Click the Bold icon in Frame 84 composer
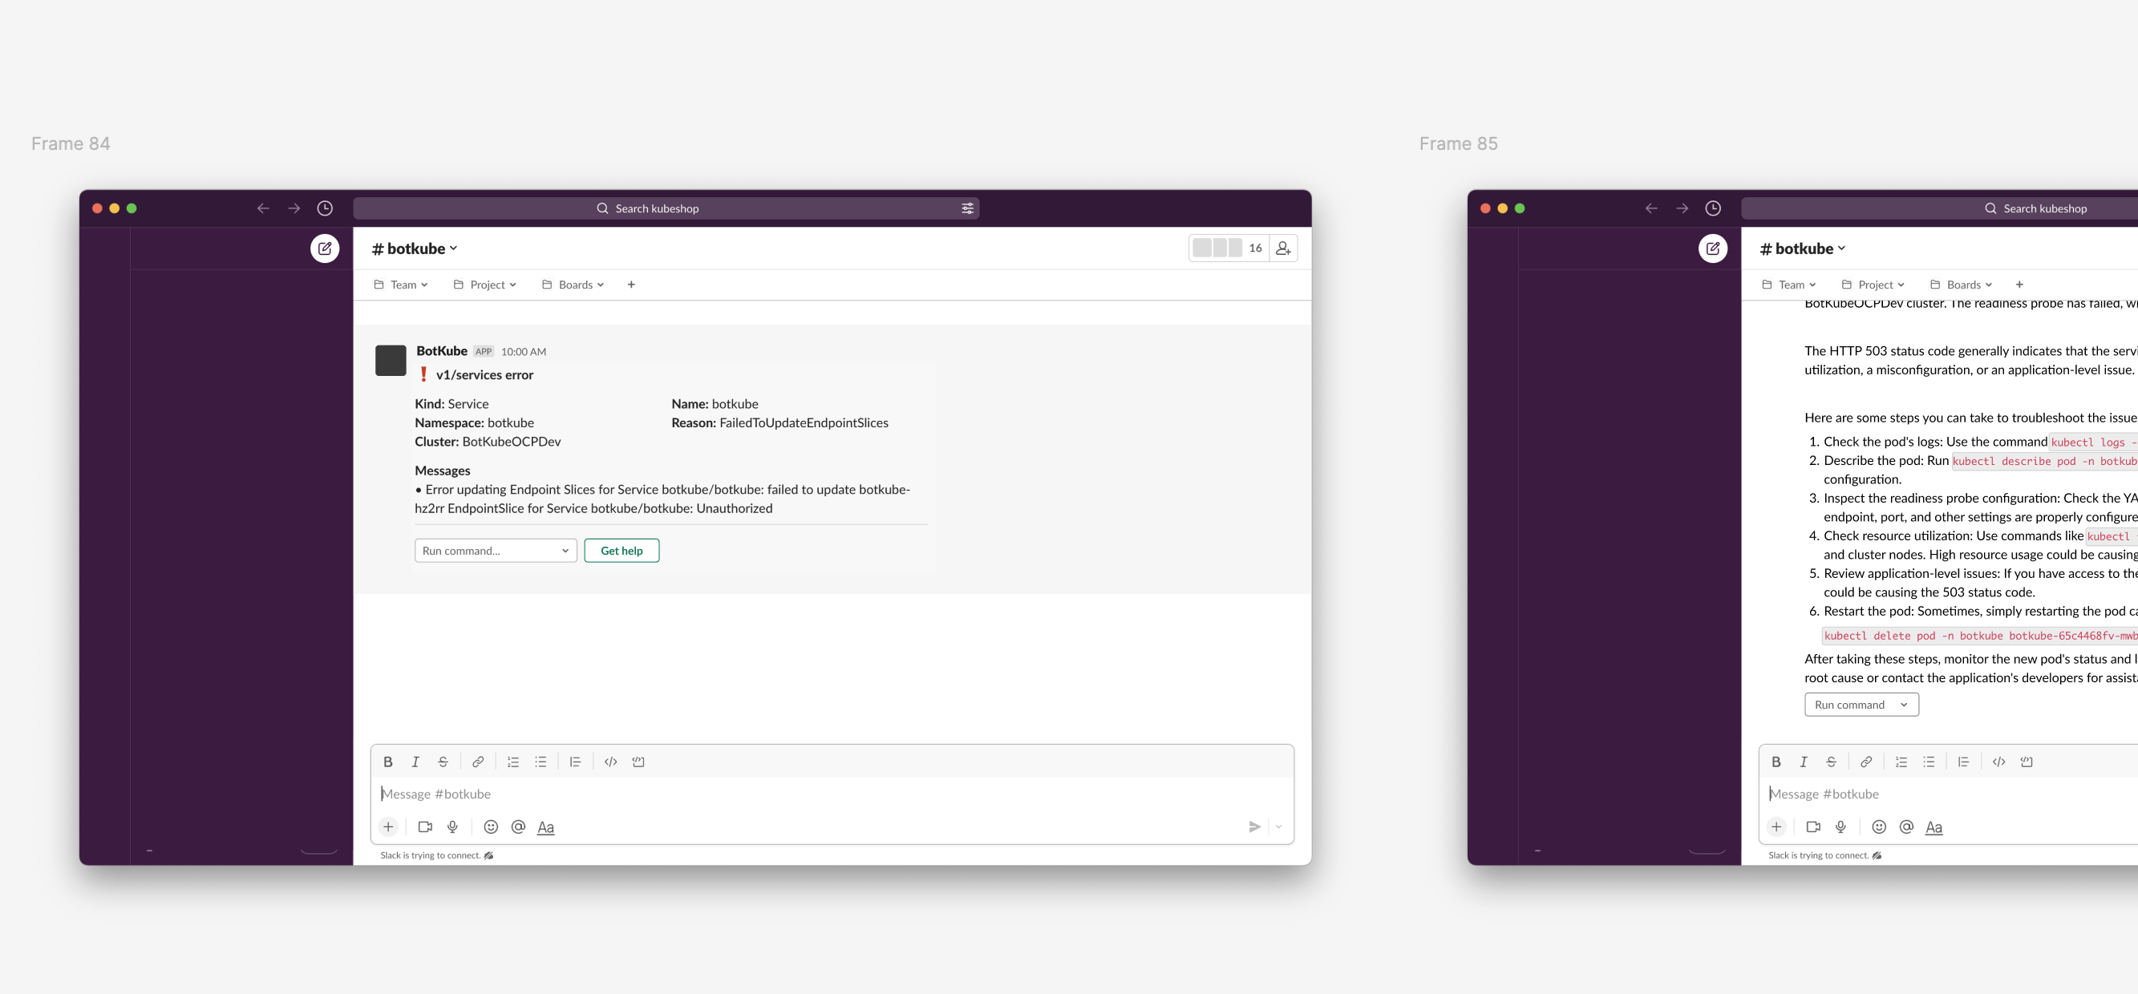This screenshot has height=994, width=2138. (x=387, y=762)
